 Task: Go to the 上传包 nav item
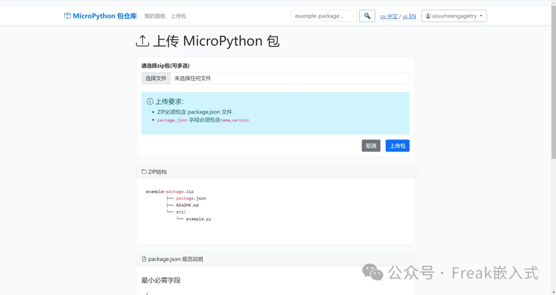tap(178, 16)
